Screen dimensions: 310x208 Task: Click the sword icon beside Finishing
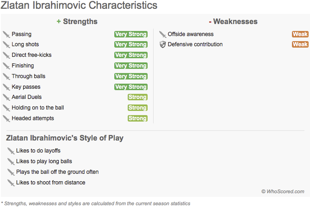[6, 66]
